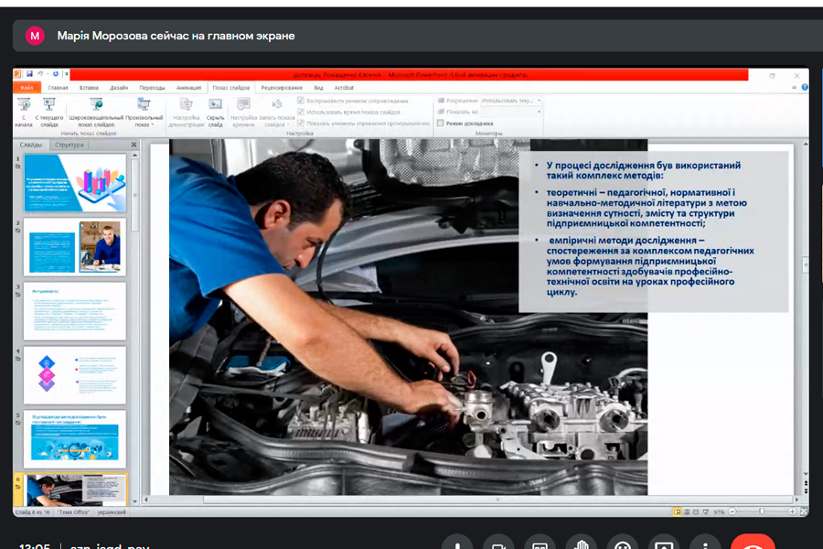This screenshot has width=823, height=549.
Task: Open the Вставка ribbon tab
Action: pos(89,88)
